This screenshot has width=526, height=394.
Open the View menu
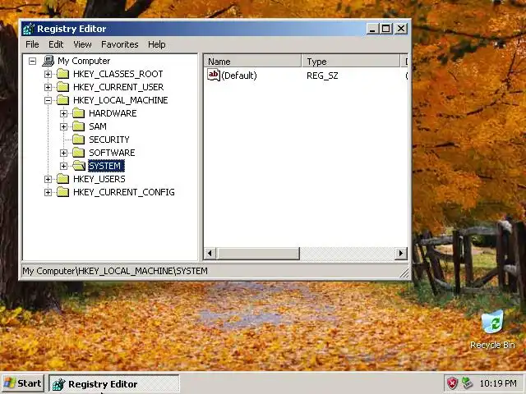(82, 44)
